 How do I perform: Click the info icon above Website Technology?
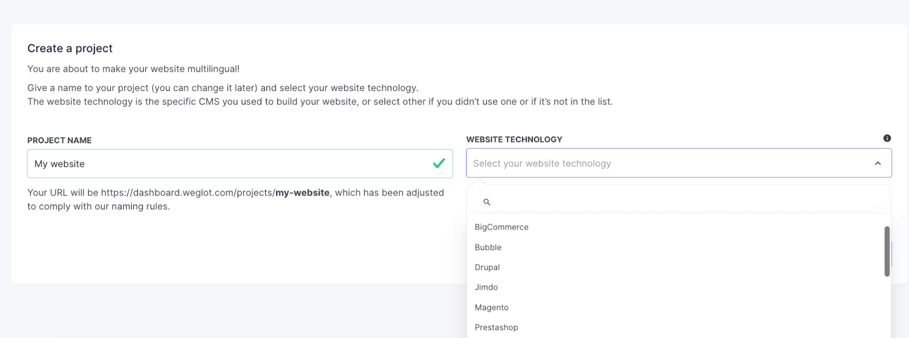[x=887, y=138]
